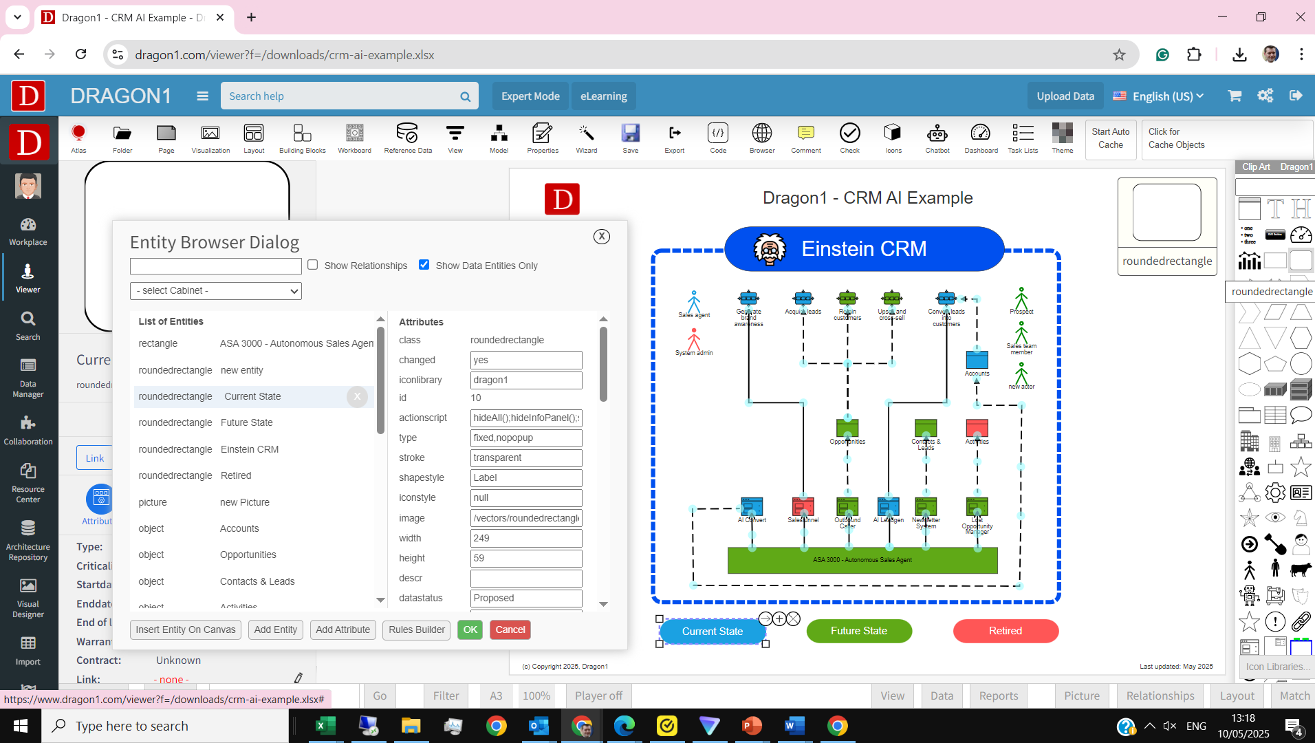Open the Dashboard tool

pyautogui.click(x=981, y=138)
